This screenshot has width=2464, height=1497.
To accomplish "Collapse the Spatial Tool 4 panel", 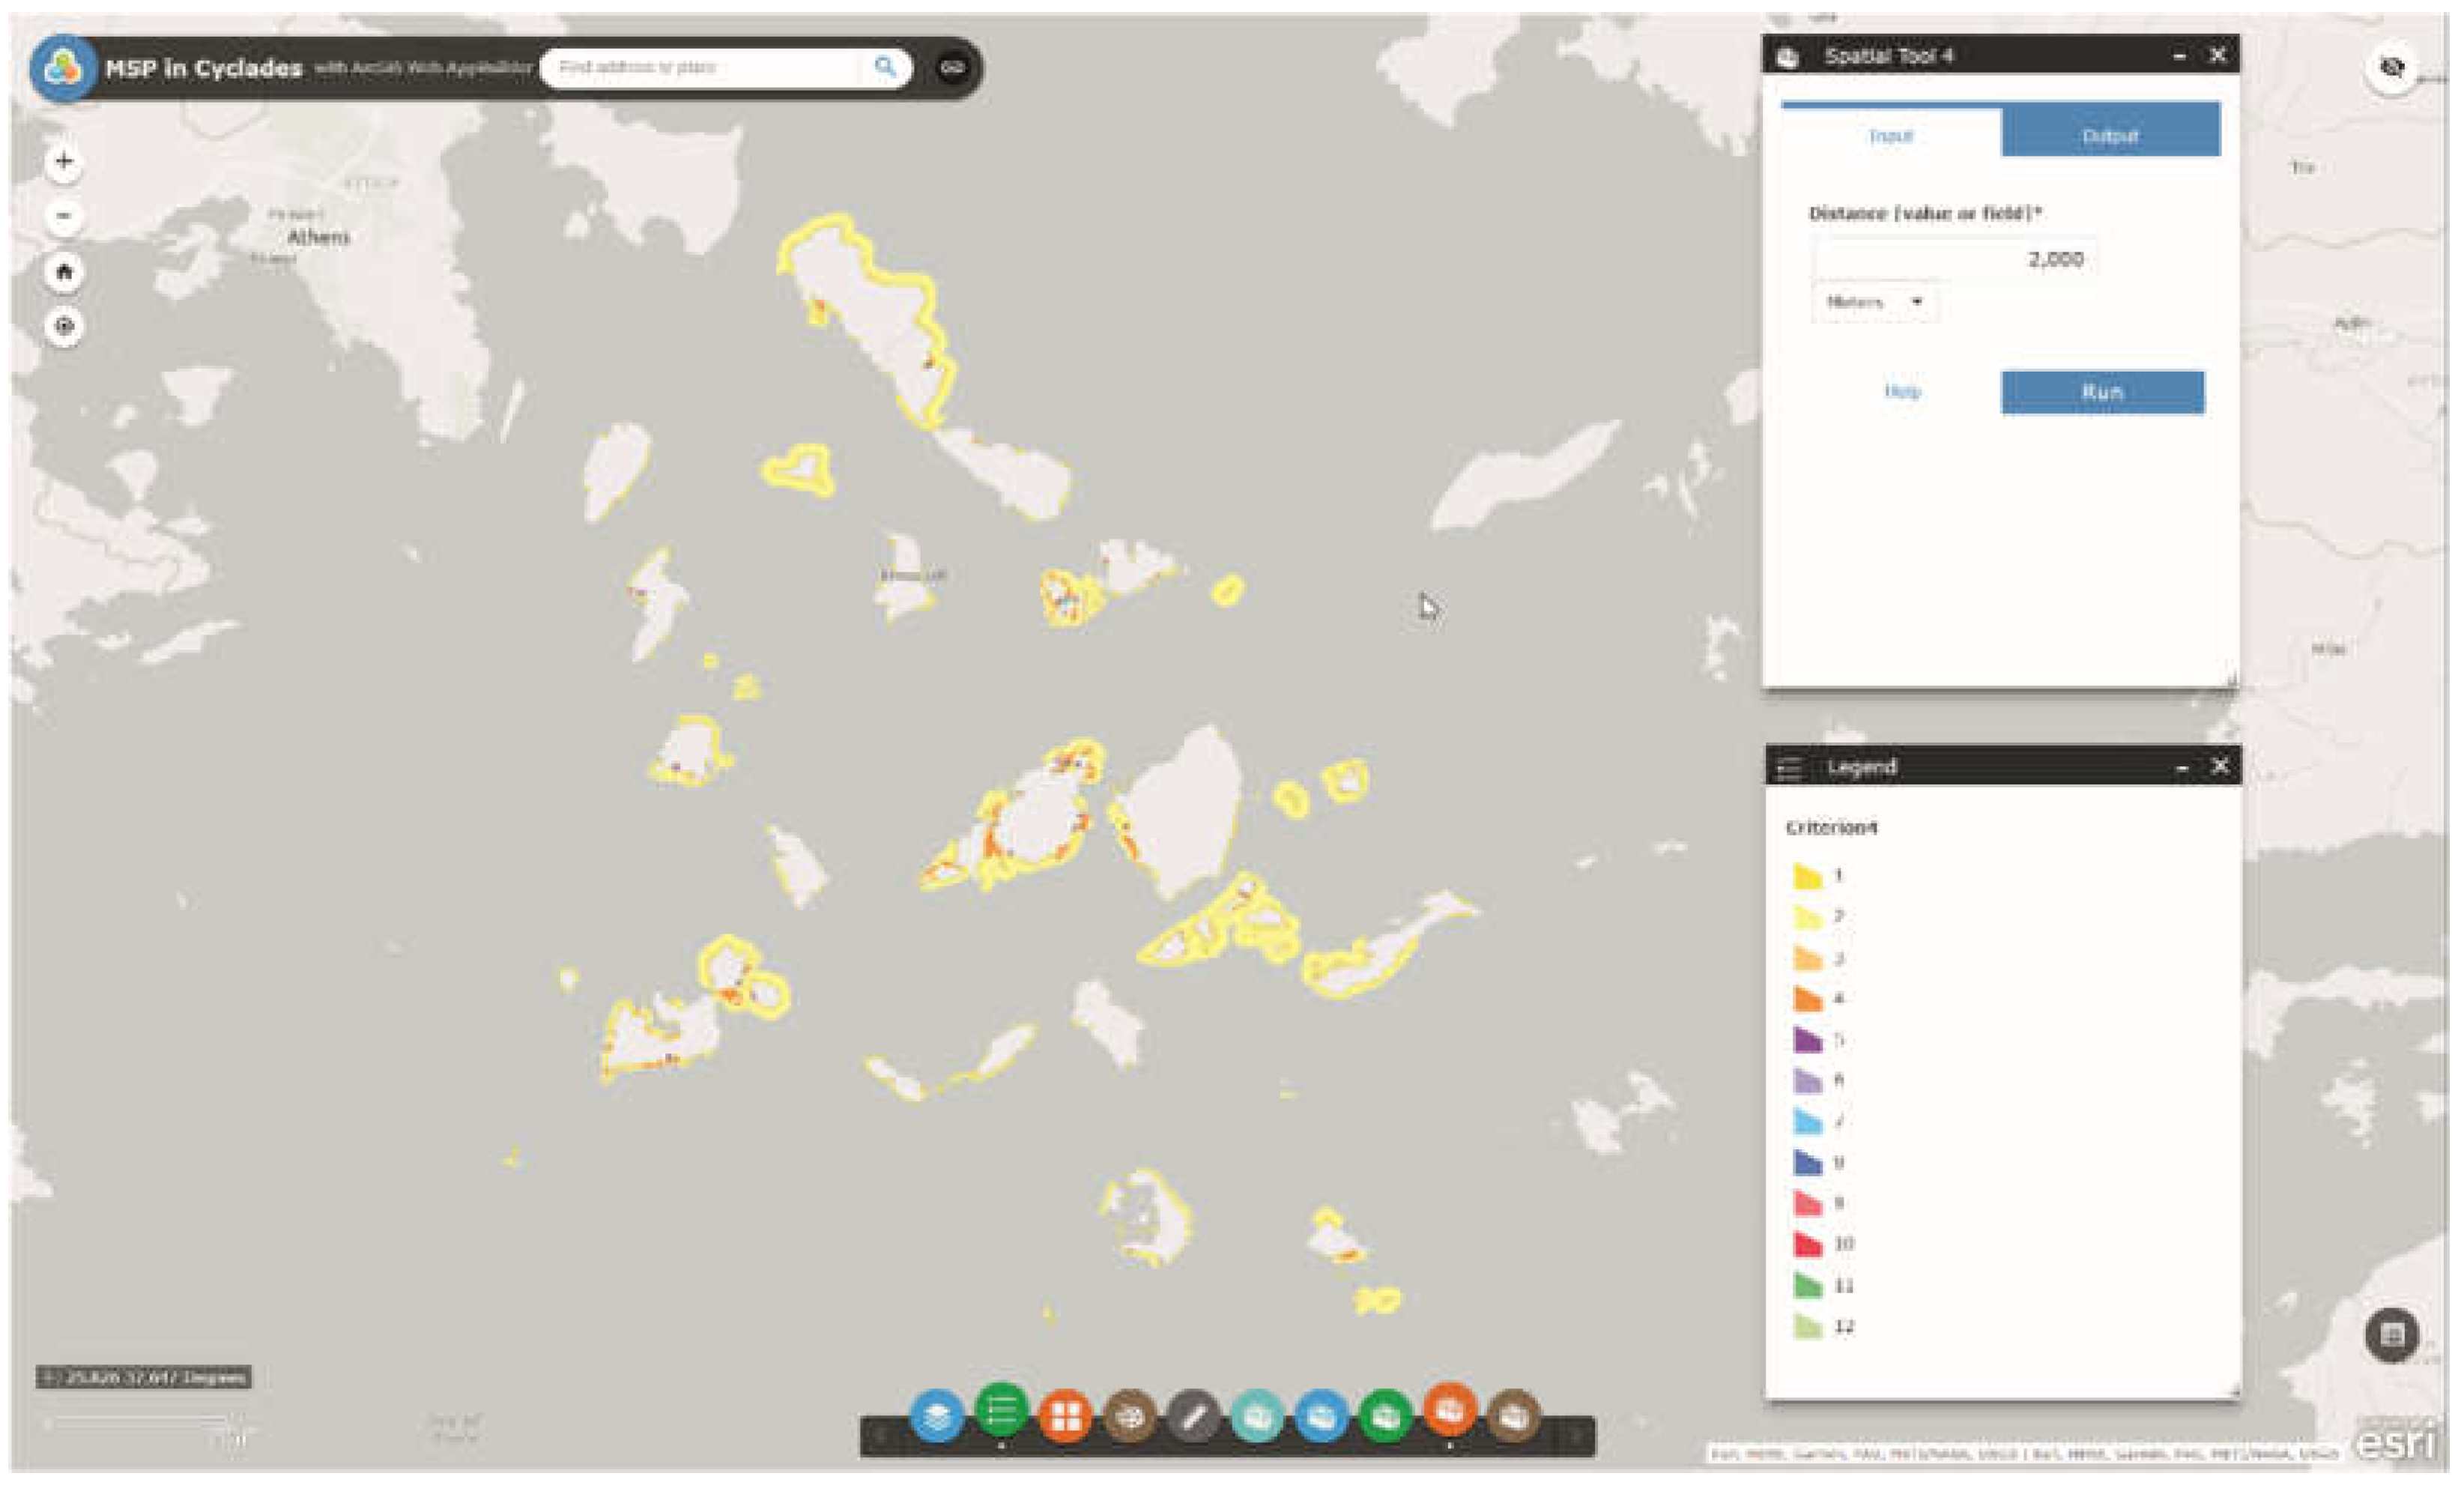I will pyautogui.click(x=2180, y=56).
